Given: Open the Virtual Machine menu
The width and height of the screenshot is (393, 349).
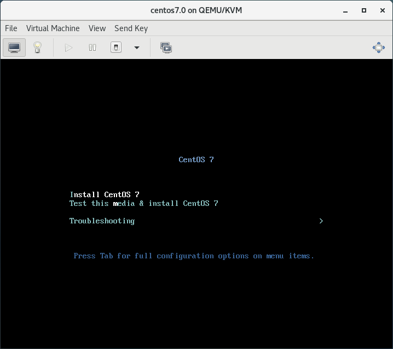Looking at the screenshot, I should coord(53,28).
